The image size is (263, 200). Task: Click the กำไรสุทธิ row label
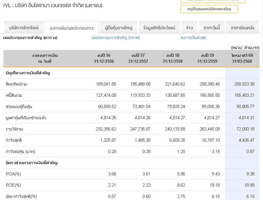pyautogui.click(x=14, y=140)
